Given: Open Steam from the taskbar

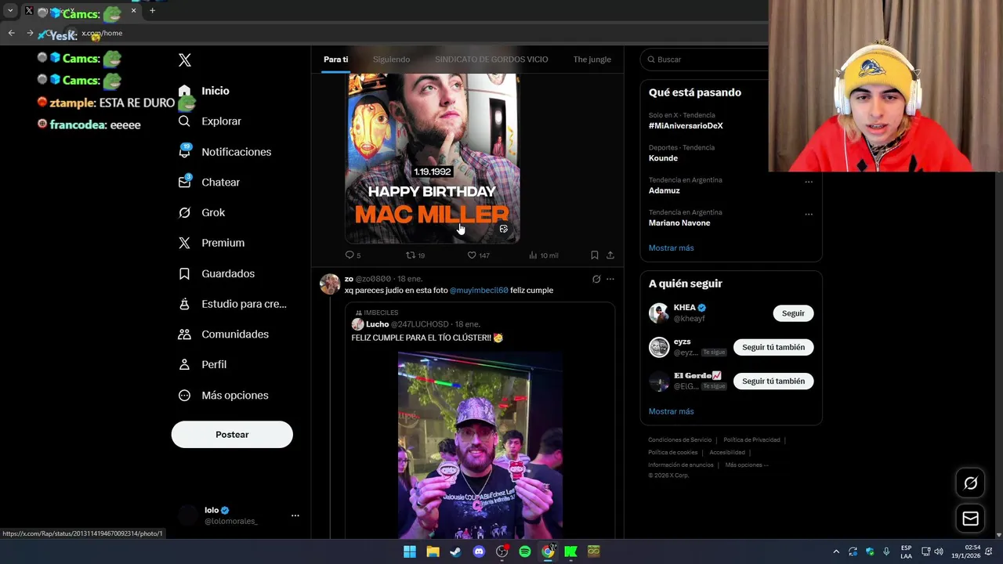Looking at the screenshot, I should (455, 551).
